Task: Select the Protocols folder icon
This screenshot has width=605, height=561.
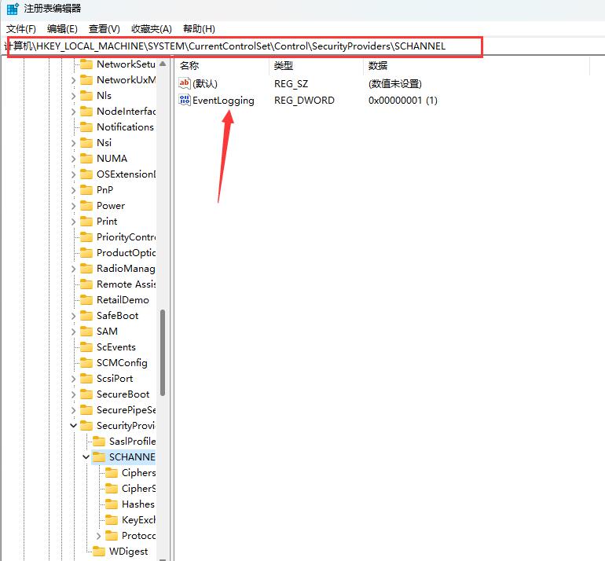Action: (112, 536)
